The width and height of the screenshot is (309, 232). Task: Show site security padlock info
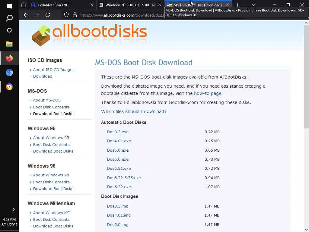tap(75, 15)
